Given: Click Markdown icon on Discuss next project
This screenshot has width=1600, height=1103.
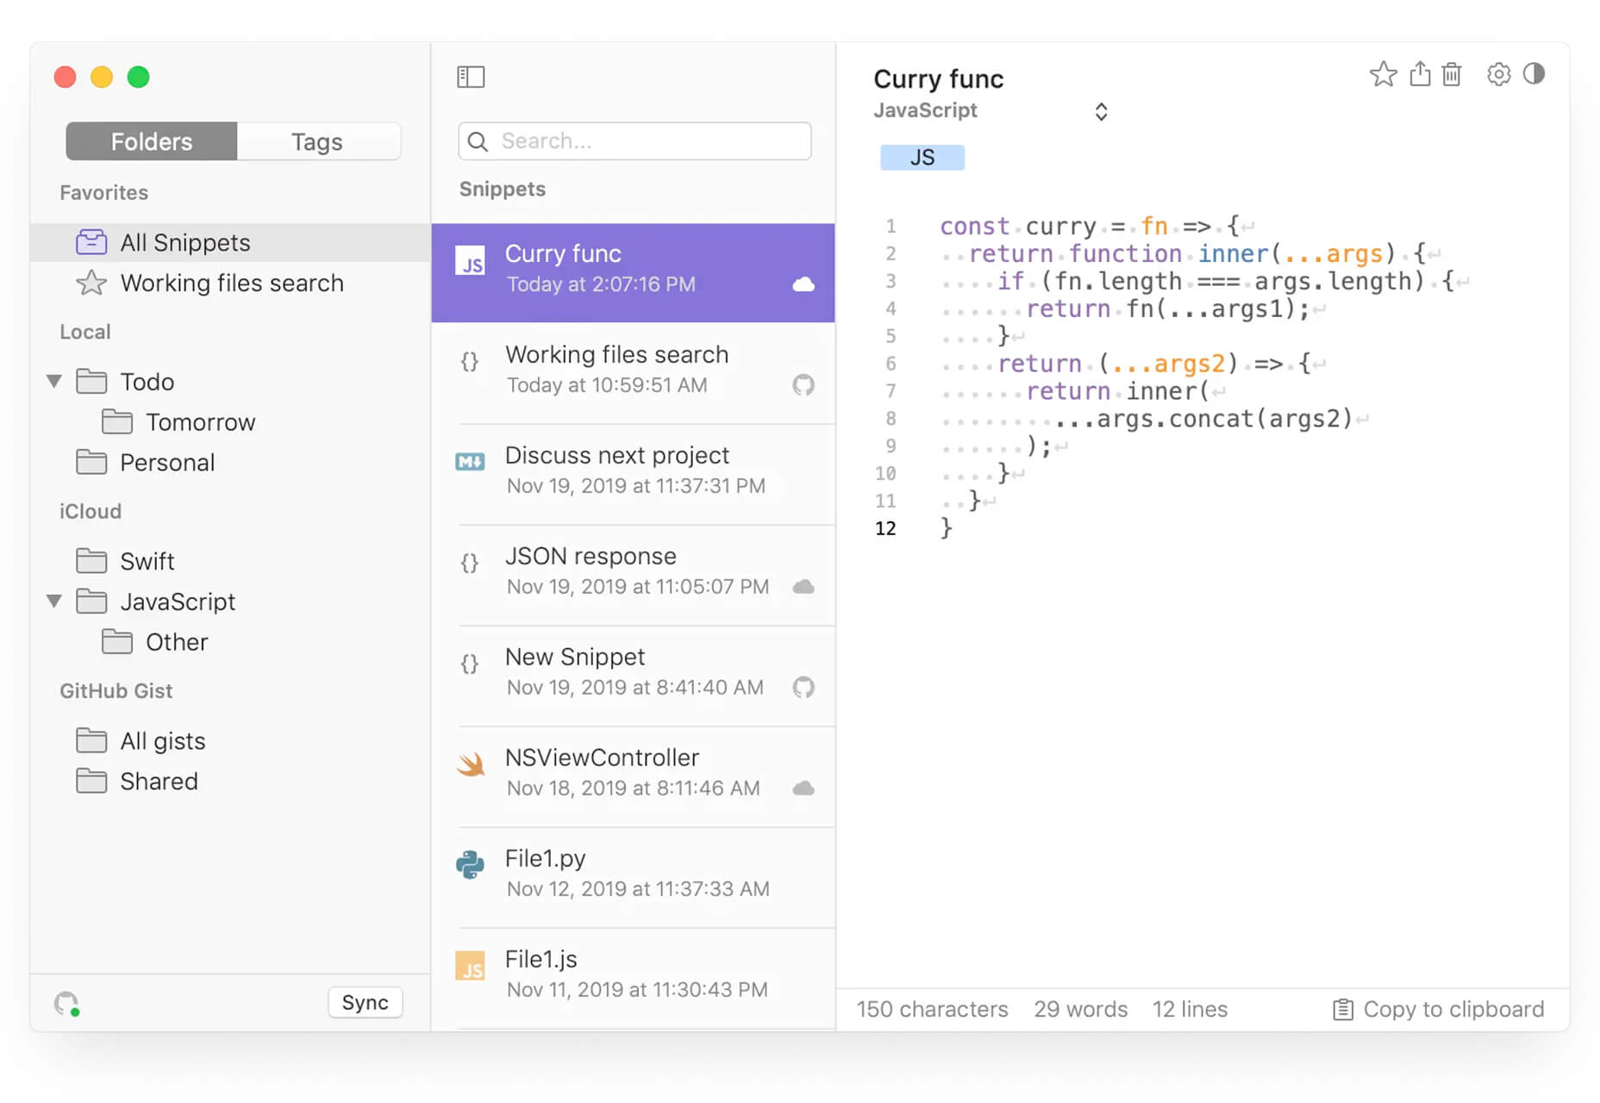Looking at the screenshot, I should pyautogui.click(x=470, y=461).
